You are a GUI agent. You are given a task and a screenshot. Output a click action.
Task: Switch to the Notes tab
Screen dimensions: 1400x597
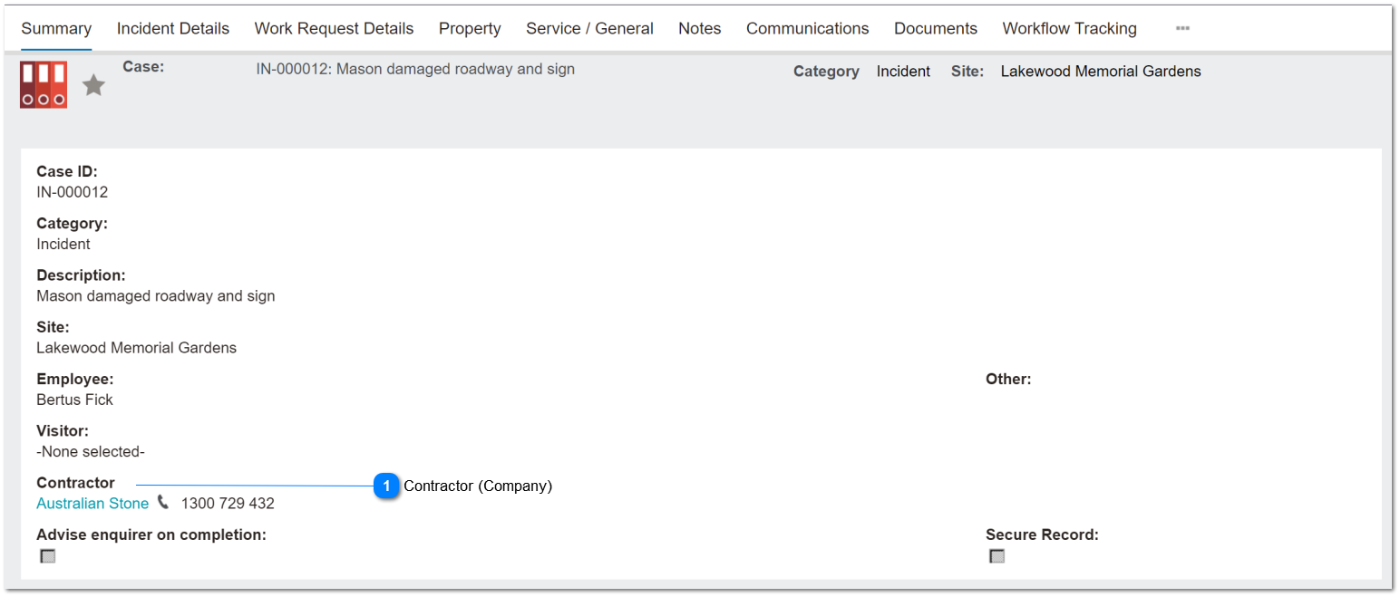pos(700,29)
